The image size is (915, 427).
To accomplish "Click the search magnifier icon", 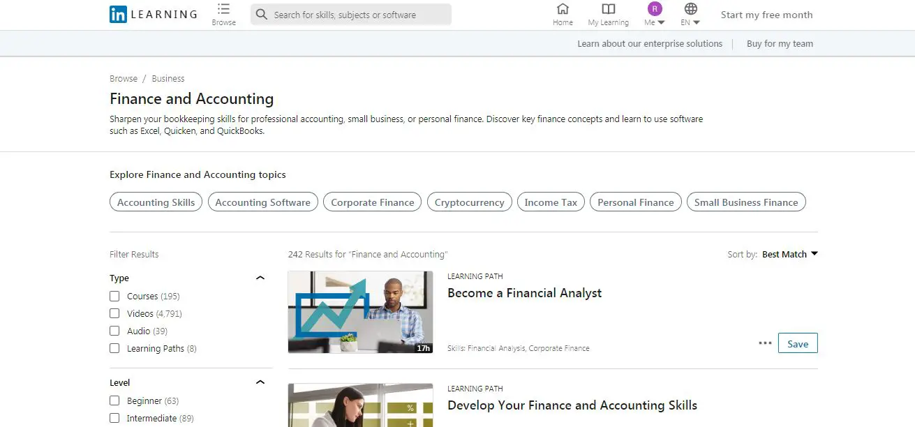I will tap(261, 15).
